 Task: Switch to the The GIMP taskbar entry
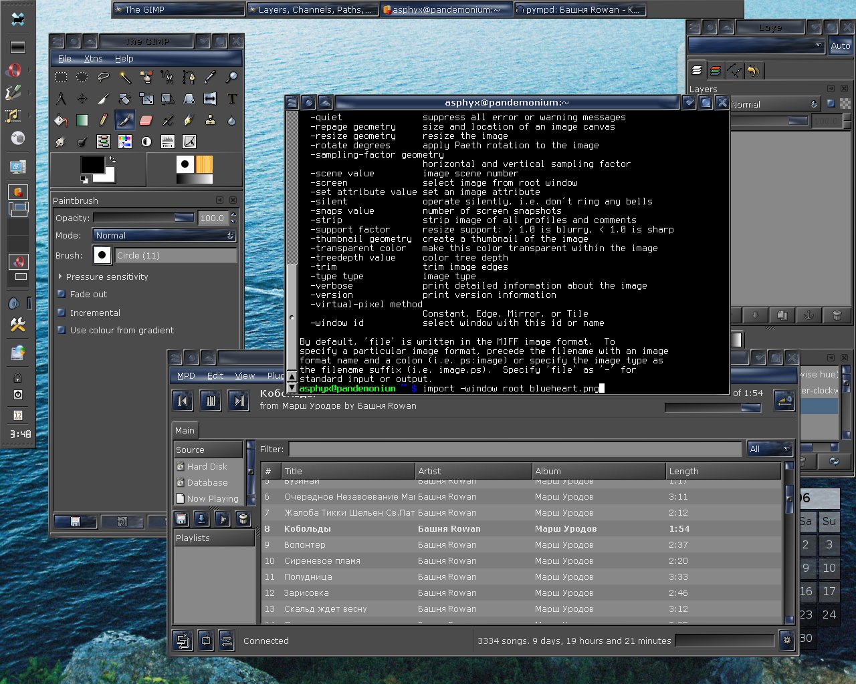click(178, 9)
